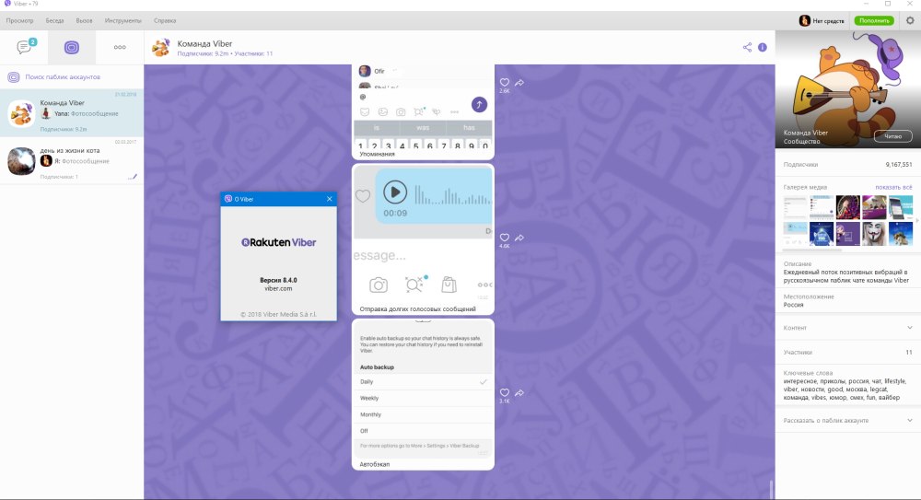921x500 pixels.
Task: Forward the Автобэкап message
Action: (519, 392)
